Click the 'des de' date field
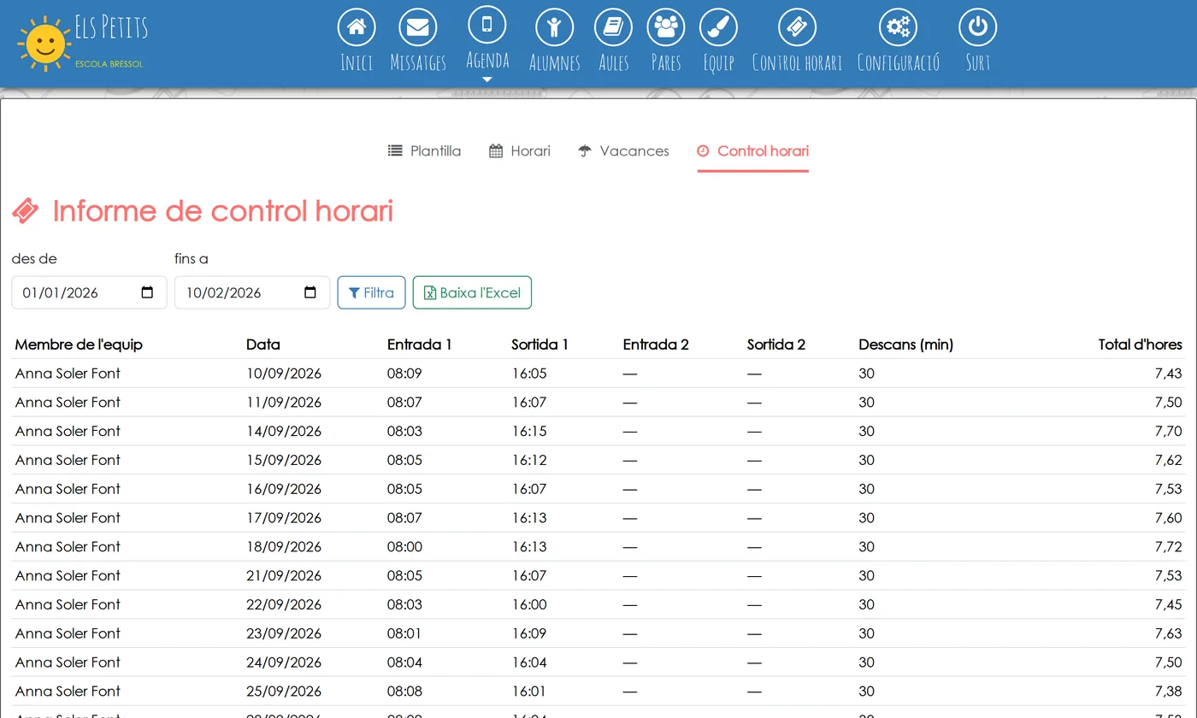 coord(89,292)
